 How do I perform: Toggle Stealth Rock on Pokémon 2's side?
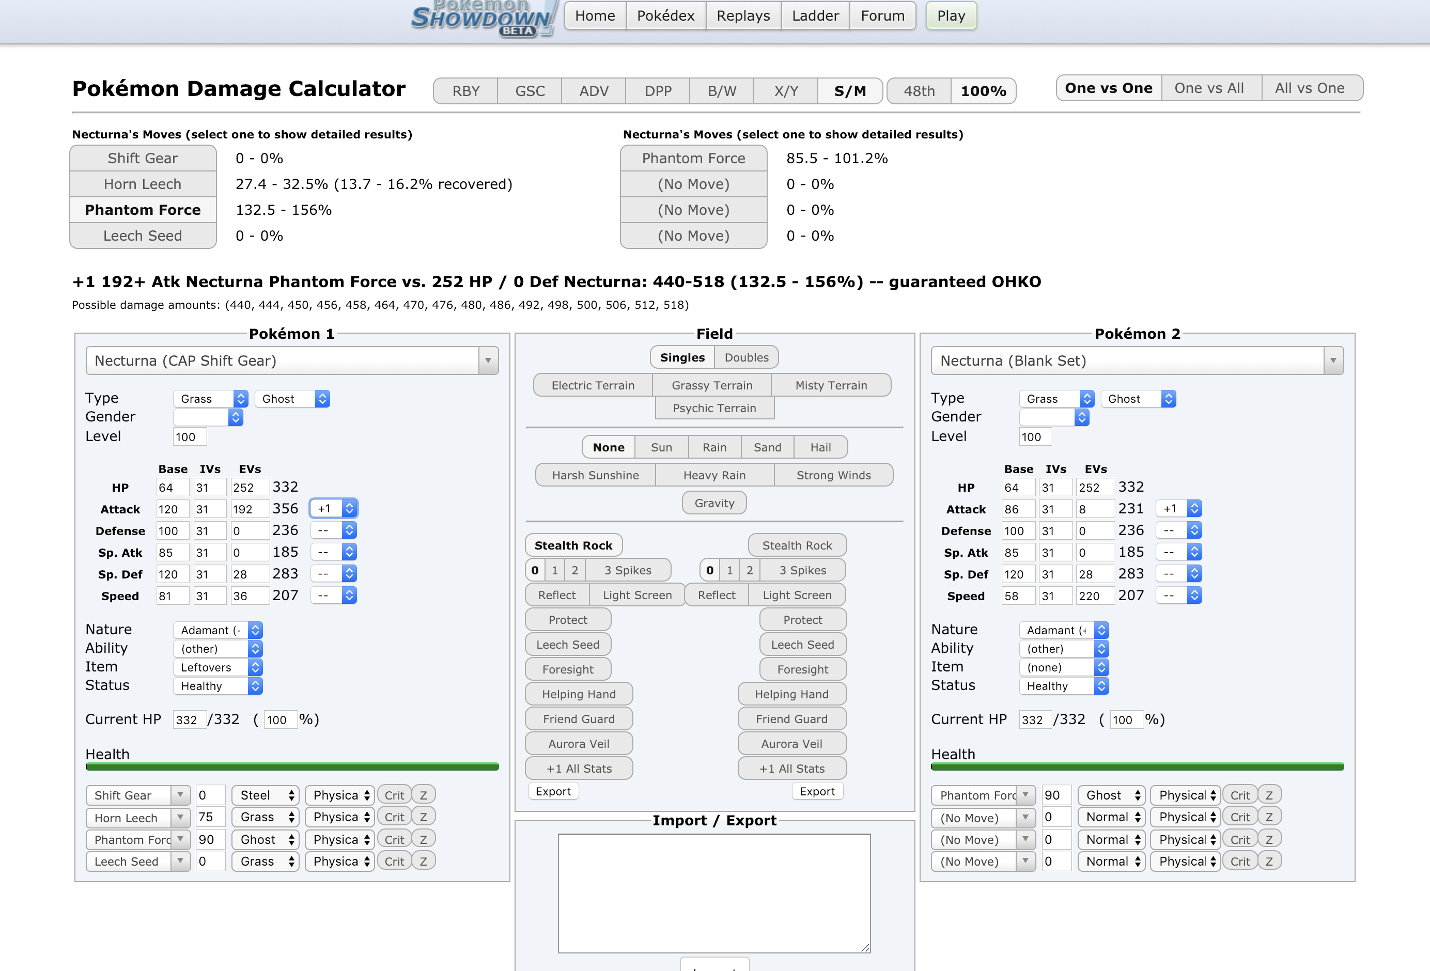[797, 545]
